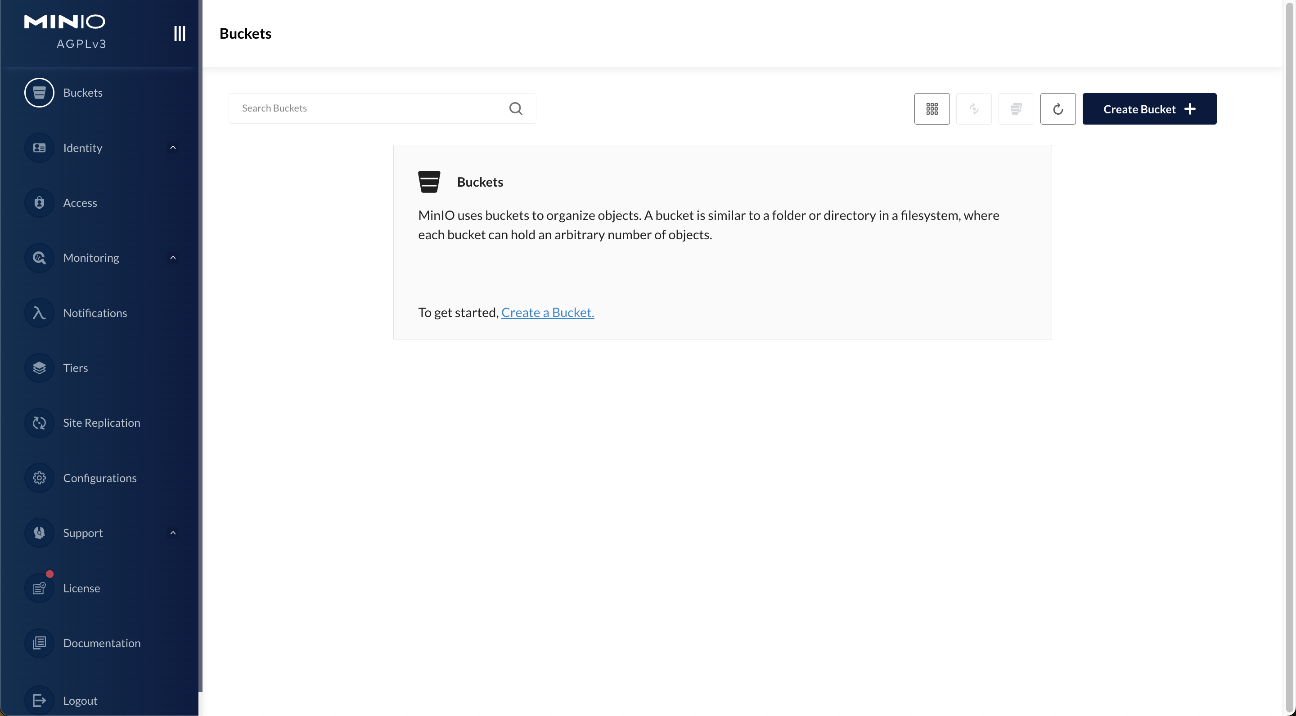Expand the Identity submenu chevron
1296x716 pixels.
coord(172,148)
